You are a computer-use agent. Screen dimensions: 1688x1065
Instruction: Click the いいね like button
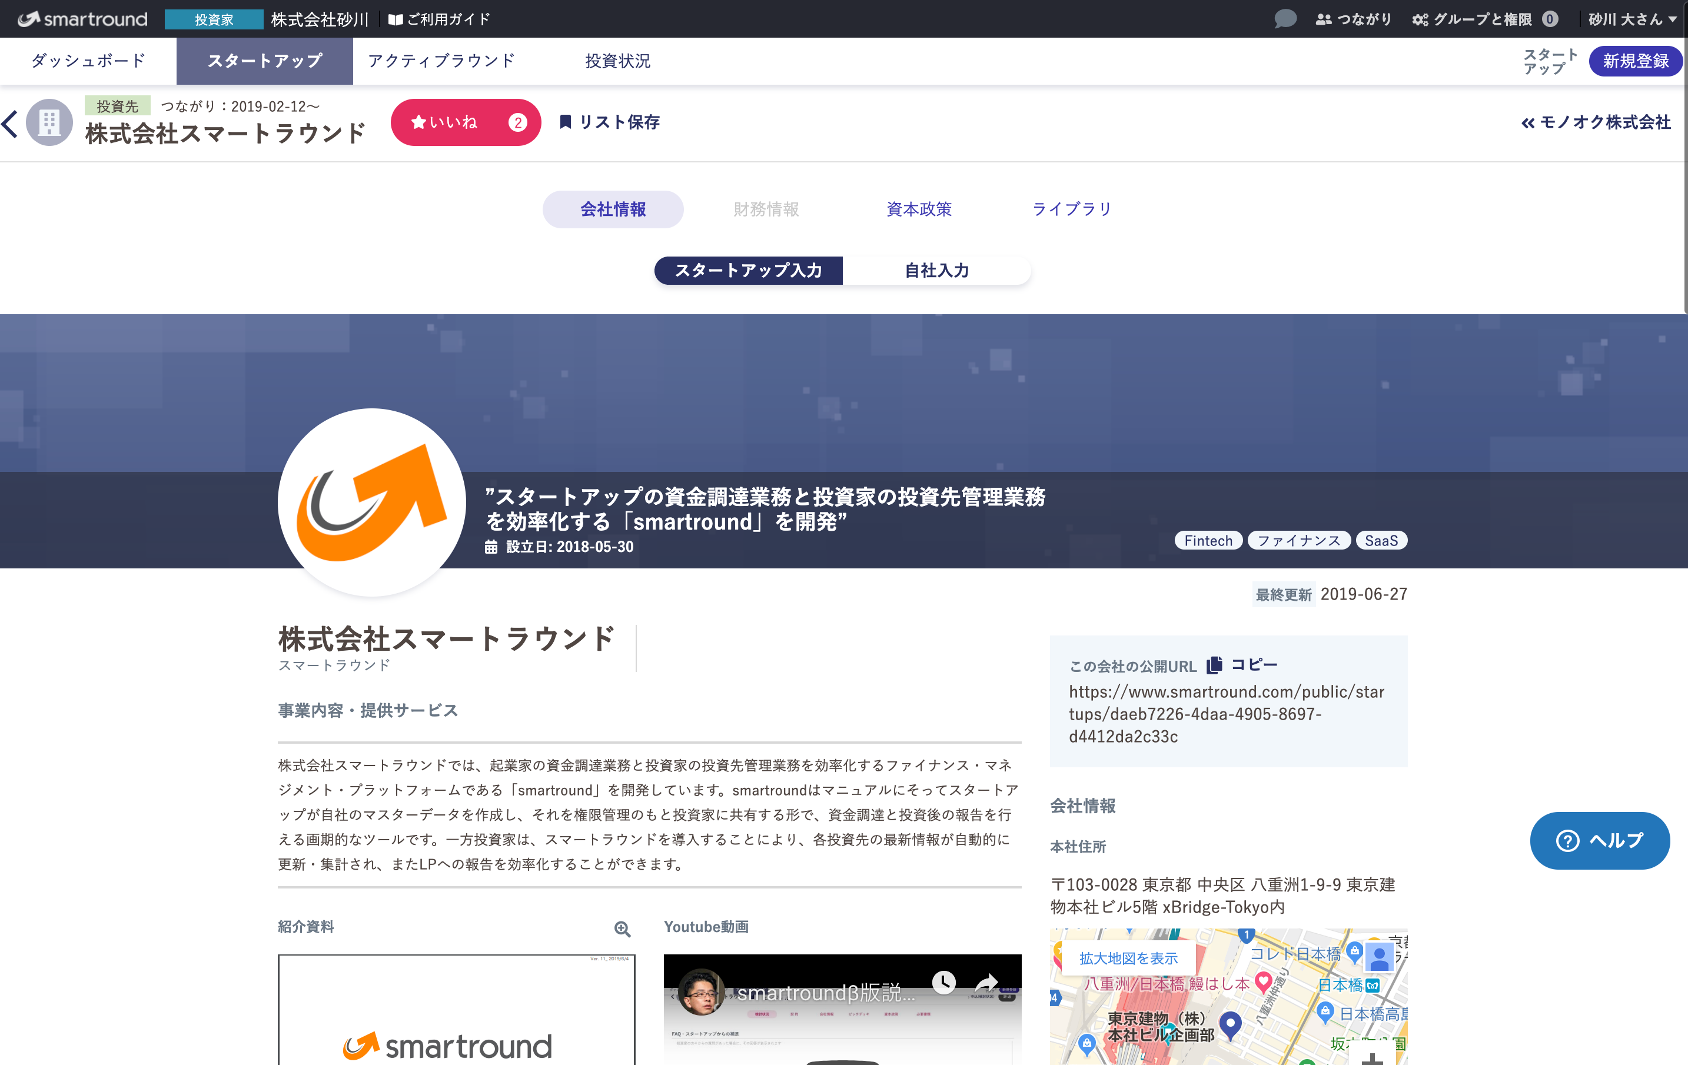466,122
